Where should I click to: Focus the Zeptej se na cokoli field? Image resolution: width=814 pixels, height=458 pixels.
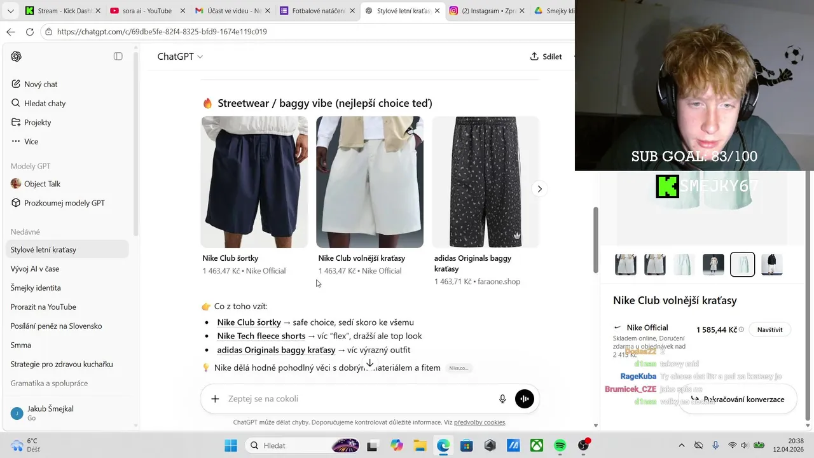[x=359, y=399]
